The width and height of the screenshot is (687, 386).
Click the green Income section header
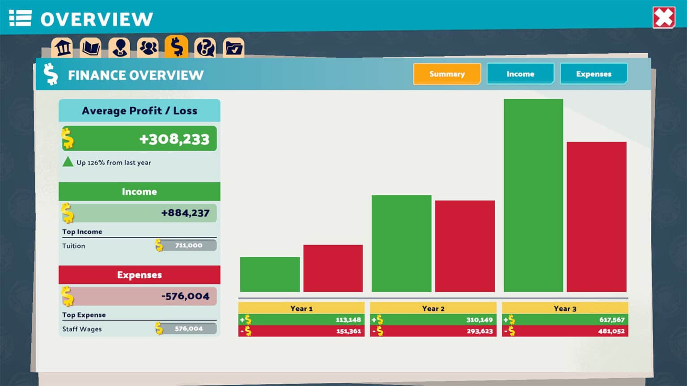pos(139,192)
